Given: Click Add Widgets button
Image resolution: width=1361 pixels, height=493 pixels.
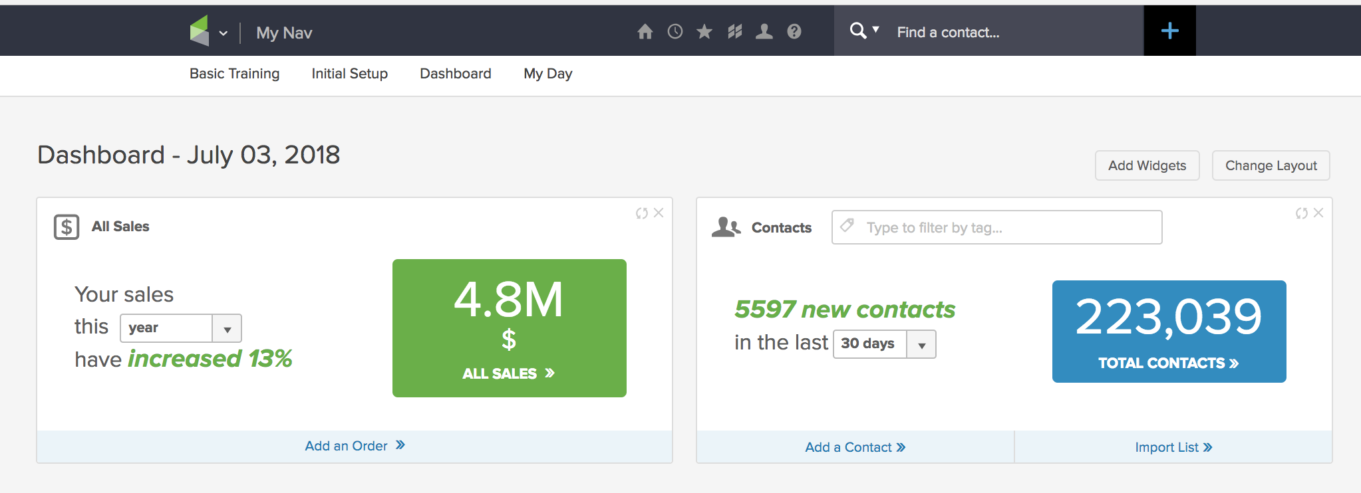Looking at the screenshot, I should [1147, 165].
